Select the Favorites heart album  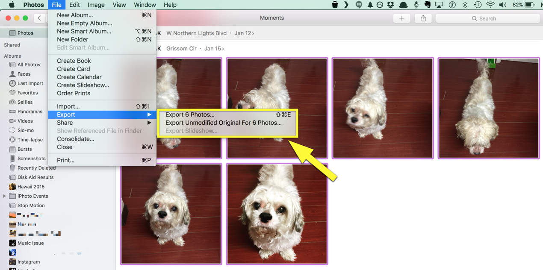click(x=27, y=93)
